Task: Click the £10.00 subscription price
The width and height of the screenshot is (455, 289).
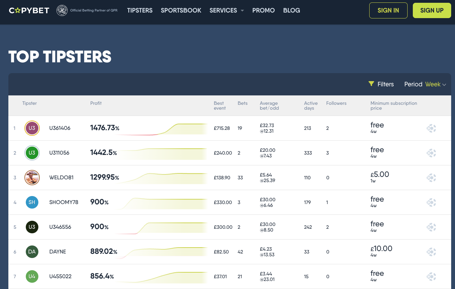Action: click(x=381, y=249)
